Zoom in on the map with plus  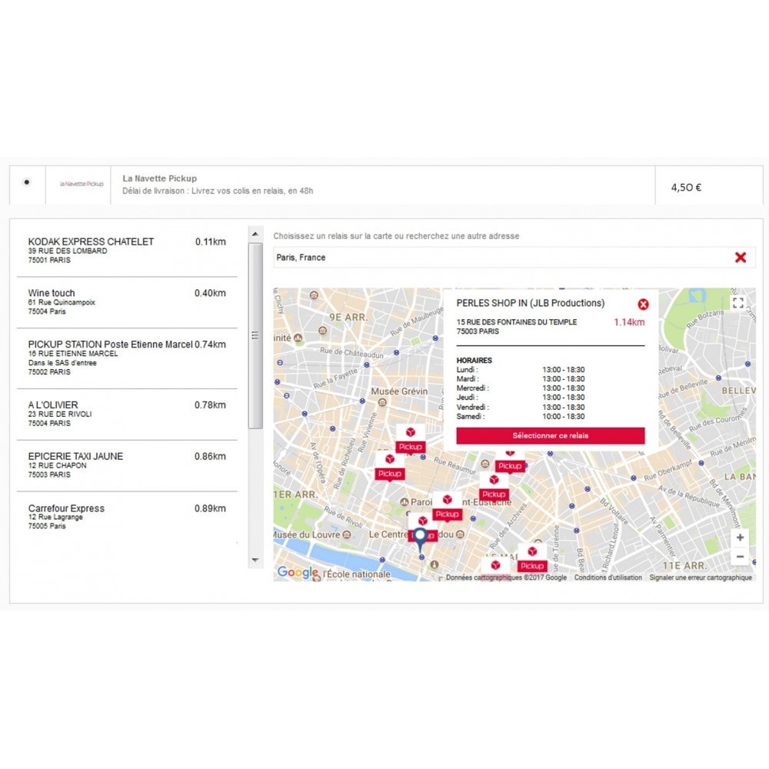740,538
